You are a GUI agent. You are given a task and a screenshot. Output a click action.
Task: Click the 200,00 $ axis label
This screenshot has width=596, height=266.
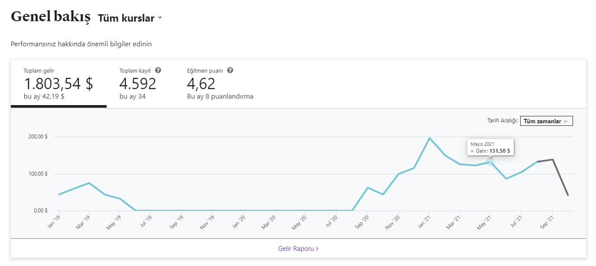[x=39, y=137]
